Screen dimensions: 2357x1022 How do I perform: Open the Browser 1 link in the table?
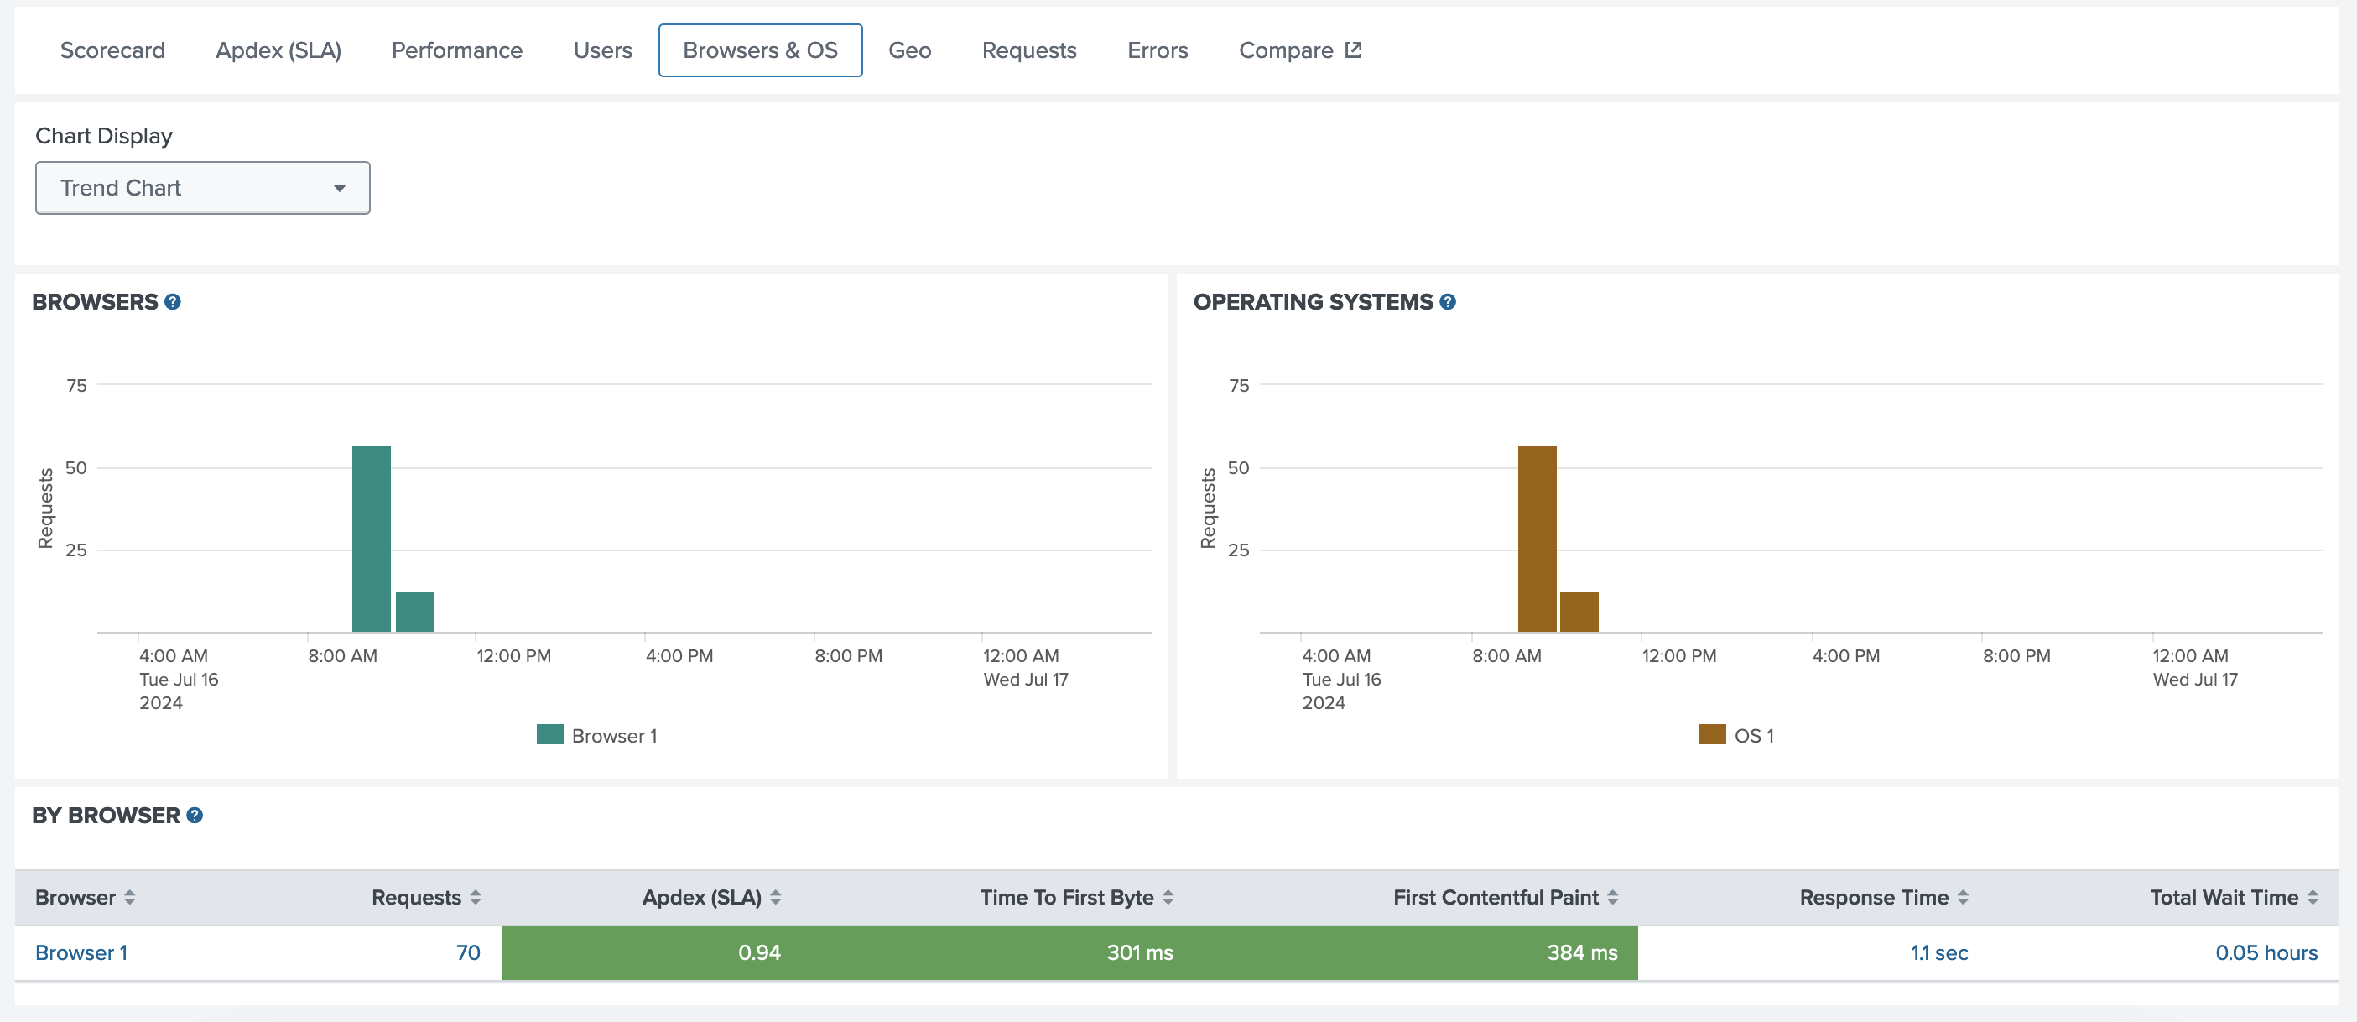click(81, 952)
